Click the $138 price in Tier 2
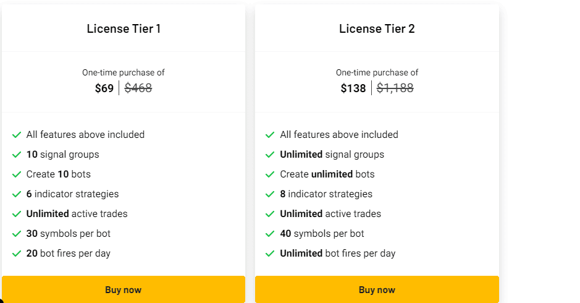The width and height of the screenshot is (580, 303). point(353,88)
